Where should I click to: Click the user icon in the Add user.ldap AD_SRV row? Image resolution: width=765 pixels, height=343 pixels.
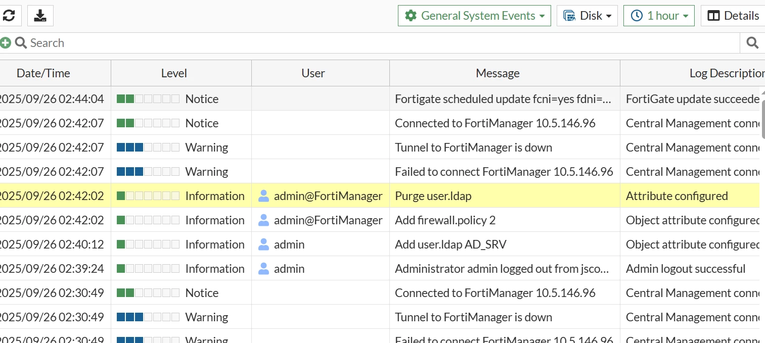click(x=263, y=244)
